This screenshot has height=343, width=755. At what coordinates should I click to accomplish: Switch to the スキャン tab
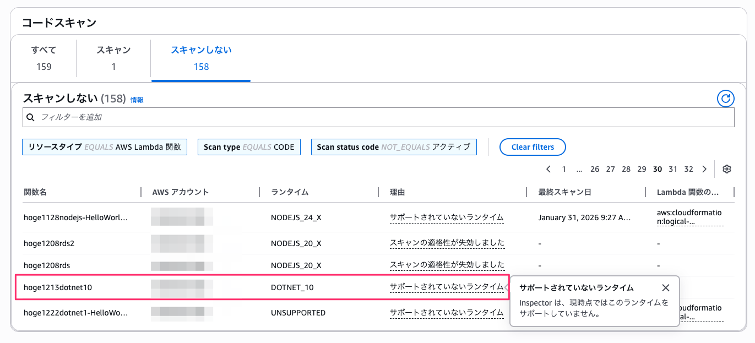(x=113, y=58)
